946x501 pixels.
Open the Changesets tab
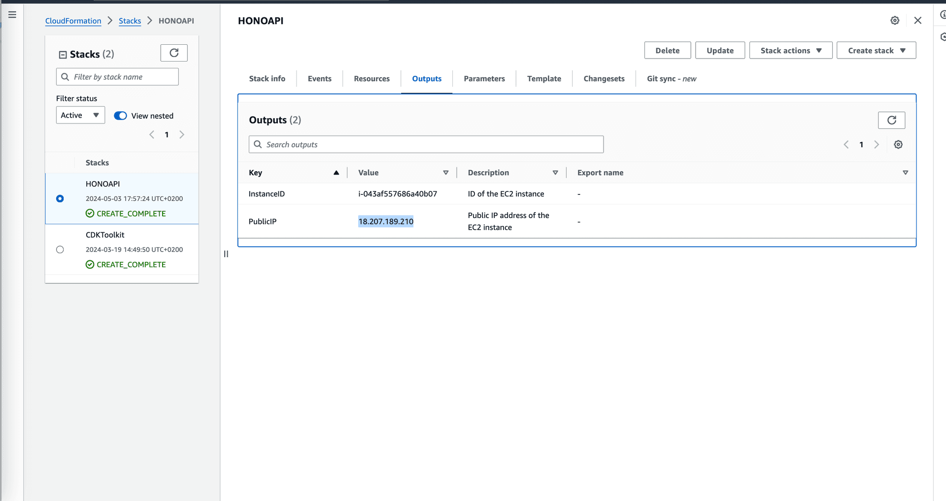click(x=604, y=79)
